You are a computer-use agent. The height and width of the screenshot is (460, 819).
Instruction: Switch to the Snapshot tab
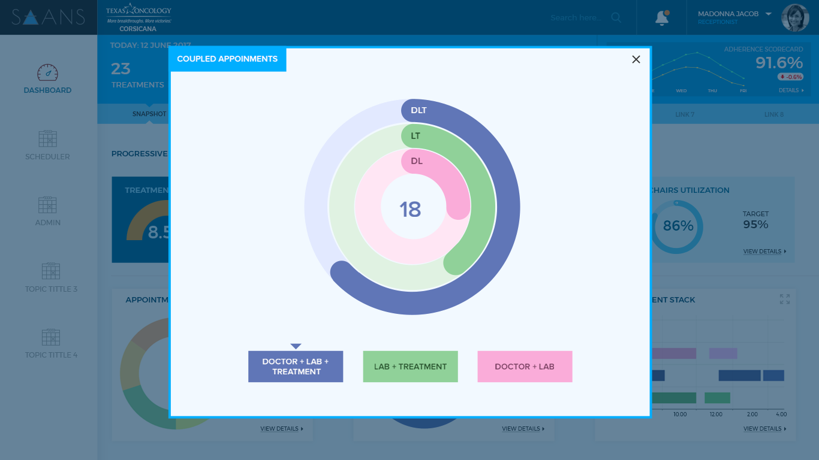click(x=149, y=114)
